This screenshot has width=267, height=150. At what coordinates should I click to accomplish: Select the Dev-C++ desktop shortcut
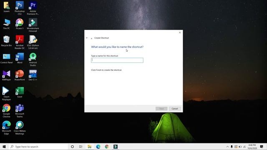click(x=33, y=75)
